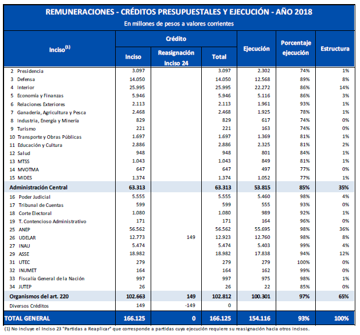Click ANEP's Estructura value 36%
The image size is (360, 335).
click(x=344, y=229)
